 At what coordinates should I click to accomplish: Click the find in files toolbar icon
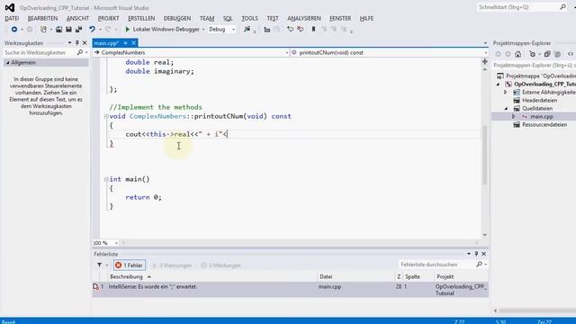click(x=247, y=30)
